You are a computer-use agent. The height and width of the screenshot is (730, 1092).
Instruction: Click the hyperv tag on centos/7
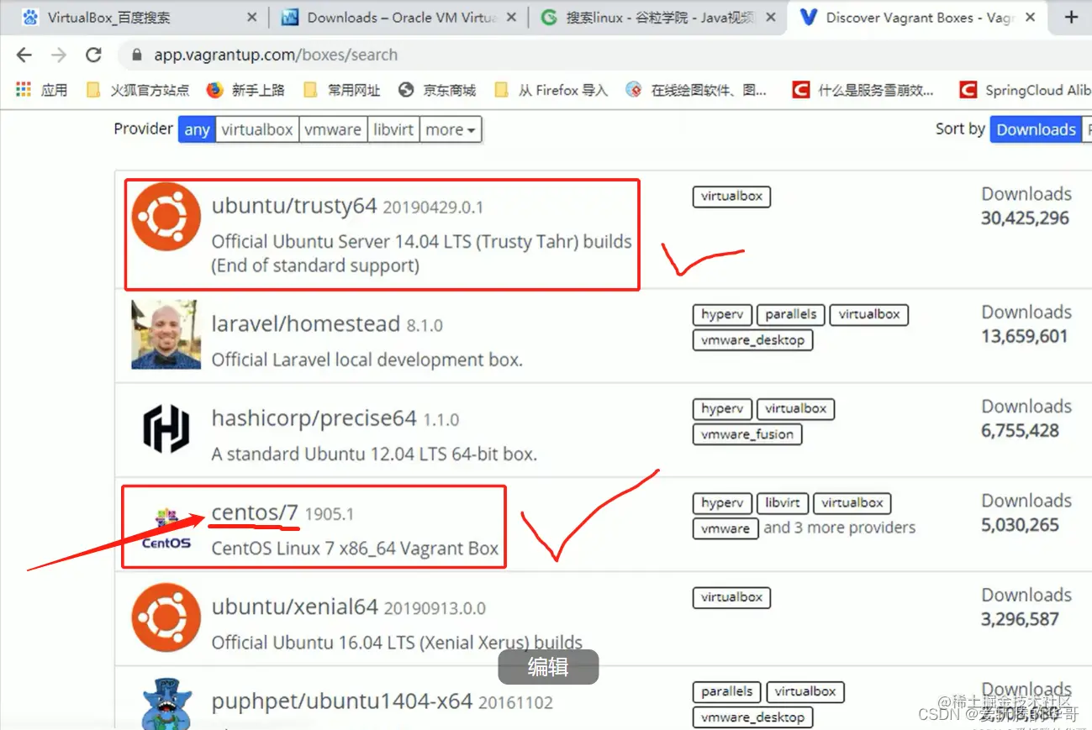point(722,503)
